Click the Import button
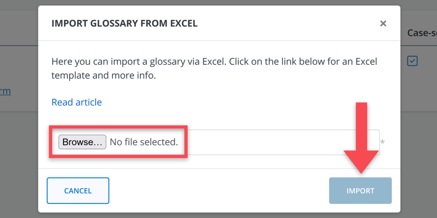Image resolution: width=437 pixels, height=218 pixels. point(360,191)
